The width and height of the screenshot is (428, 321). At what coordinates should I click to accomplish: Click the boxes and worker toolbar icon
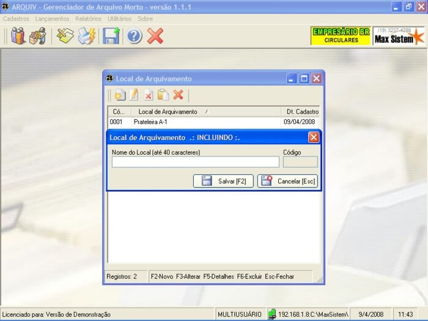click(x=38, y=35)
